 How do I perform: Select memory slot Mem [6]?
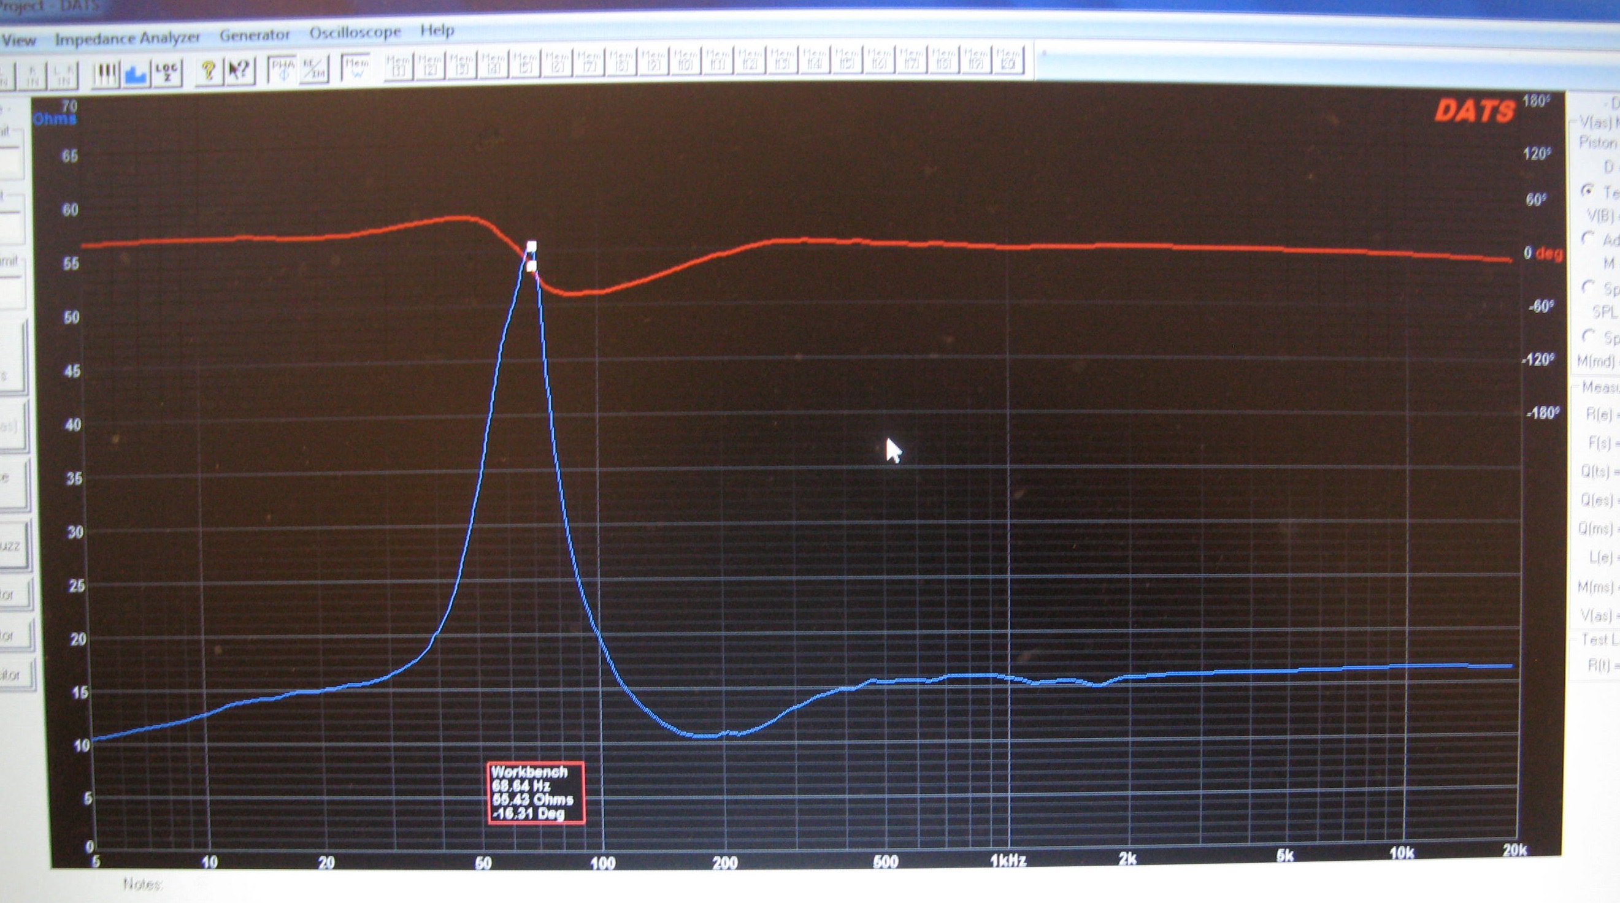[558, 63]
